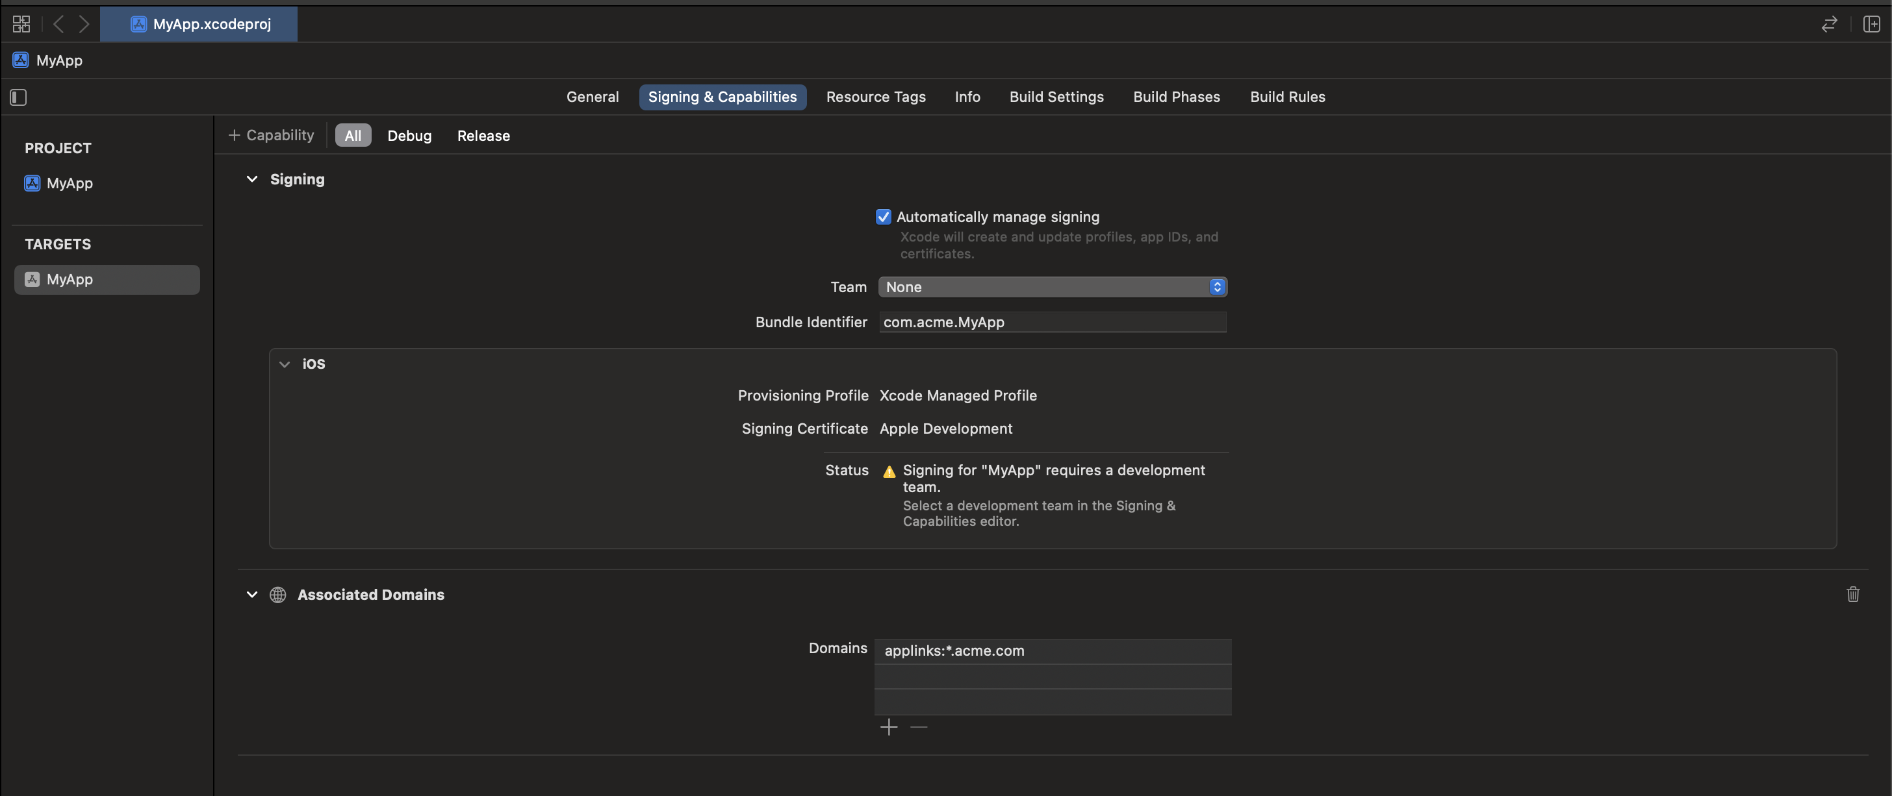Viewport: 1892px width, 796px height.
Task: Open the Build Rules tab
Action: coord(1287,97)
